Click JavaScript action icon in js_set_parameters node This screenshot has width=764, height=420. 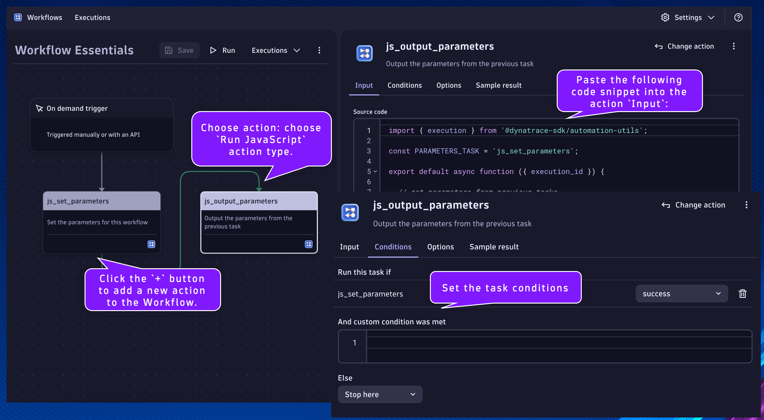pyautogui.click(x=151, y=244)
